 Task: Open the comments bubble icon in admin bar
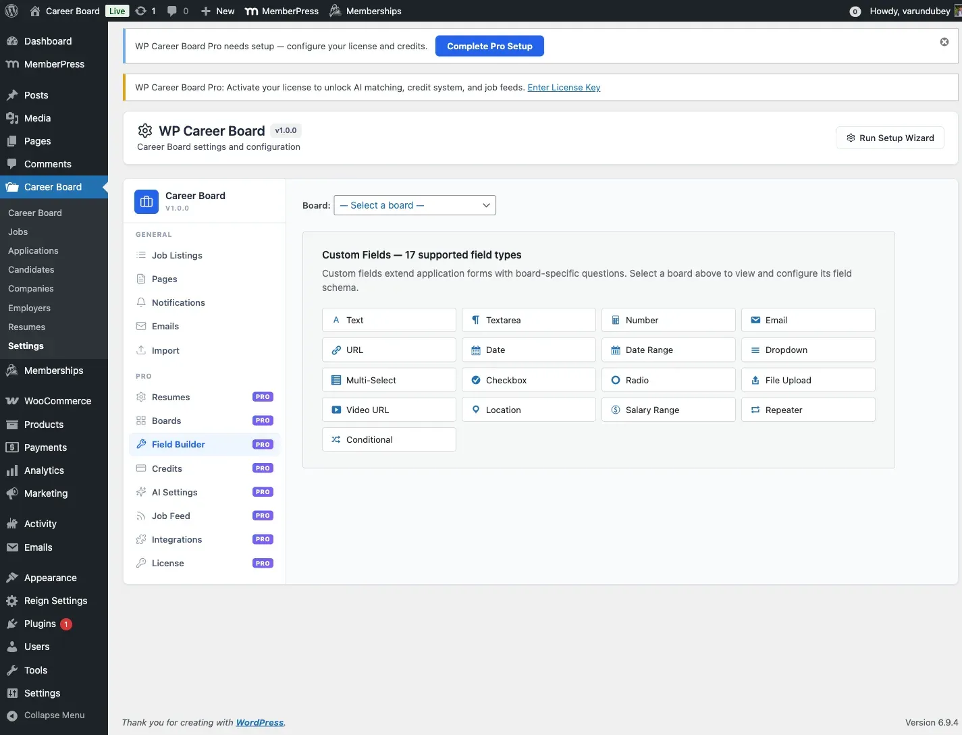pos(172,11)
